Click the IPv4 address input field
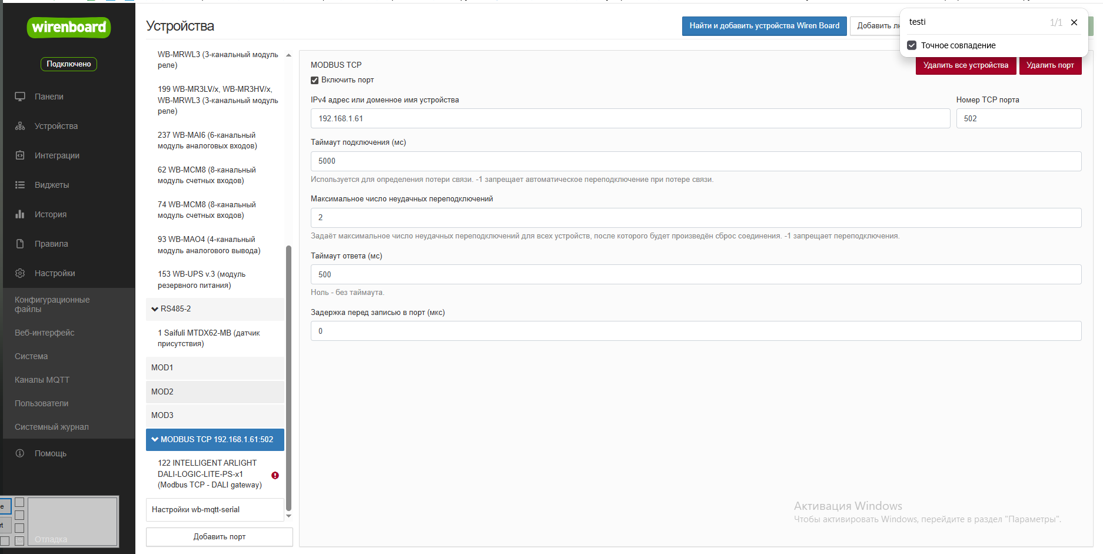Screen dimensions: 1103x554 [630, 118]
